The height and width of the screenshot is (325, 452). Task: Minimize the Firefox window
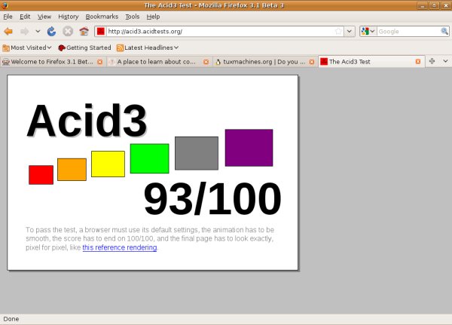(422, 5)
